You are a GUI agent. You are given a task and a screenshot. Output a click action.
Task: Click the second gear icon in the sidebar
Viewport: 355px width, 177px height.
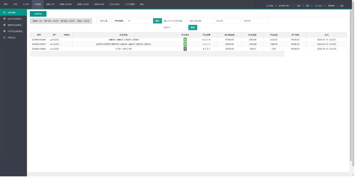4,25
